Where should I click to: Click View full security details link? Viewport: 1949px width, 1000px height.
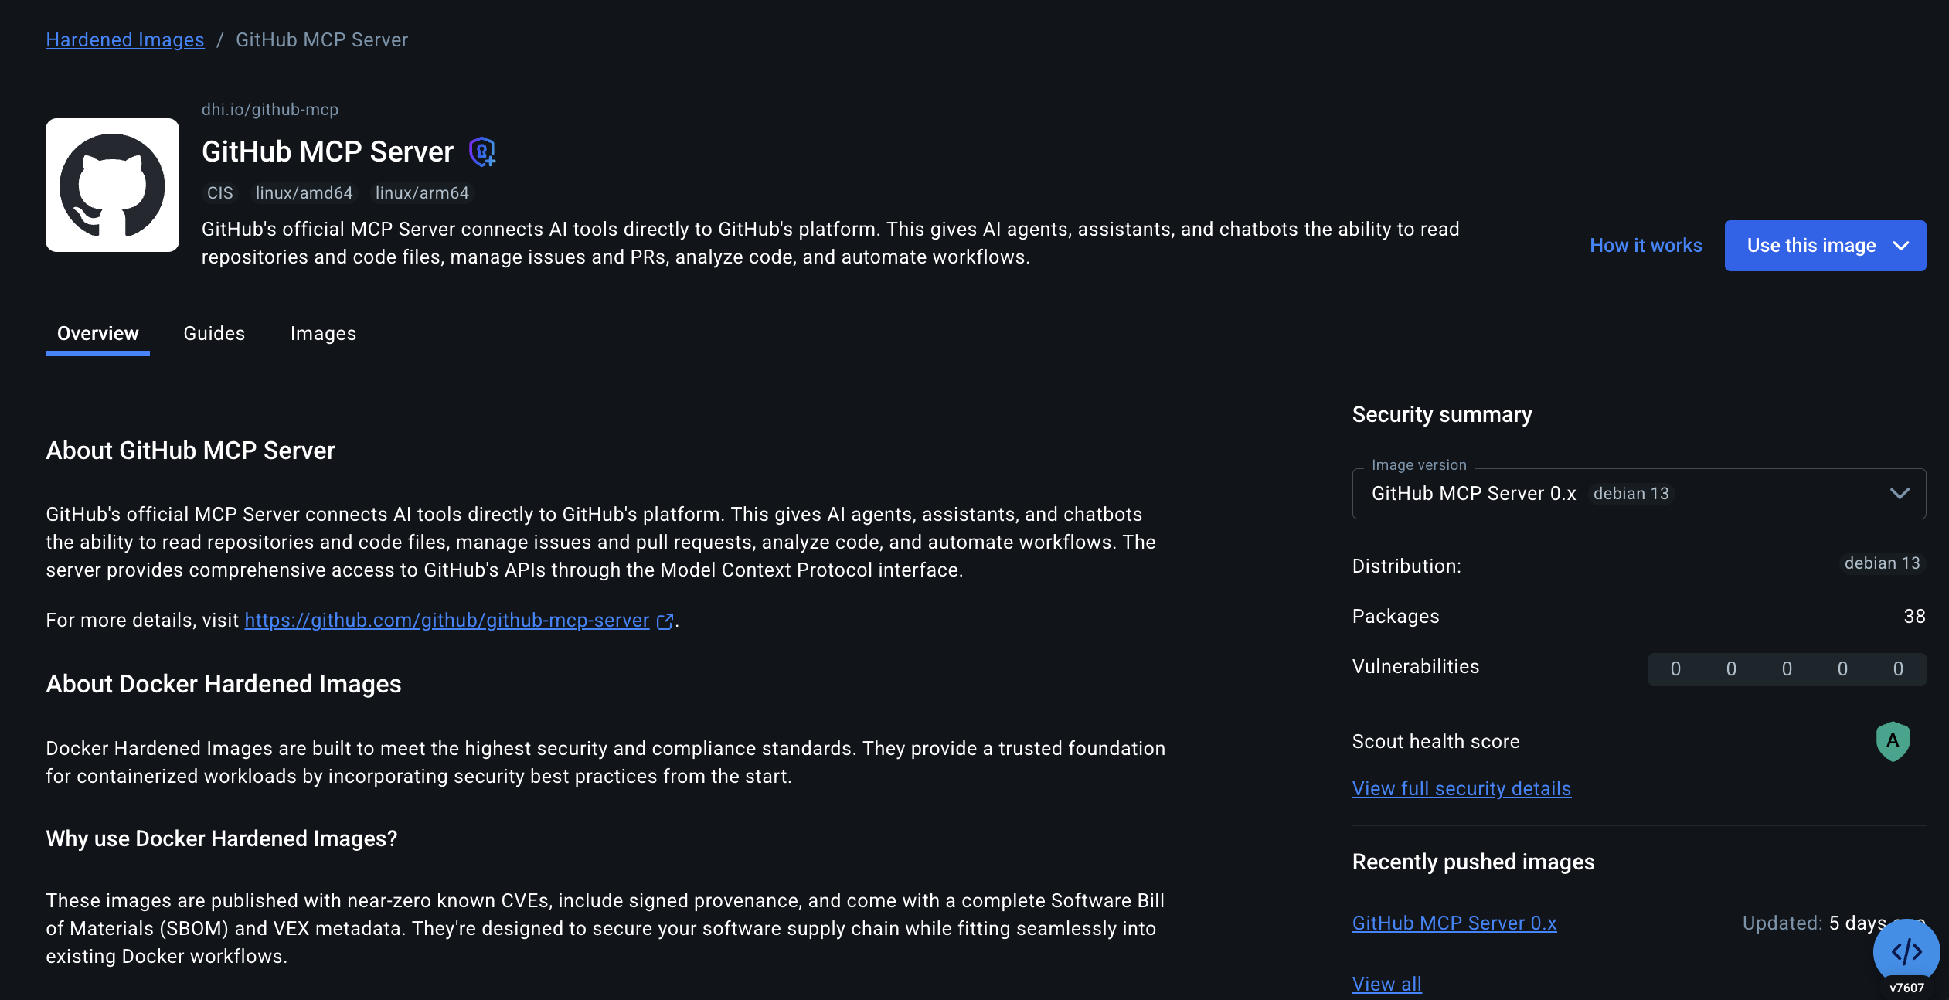pyautogui.click(x=1461, y=789)
